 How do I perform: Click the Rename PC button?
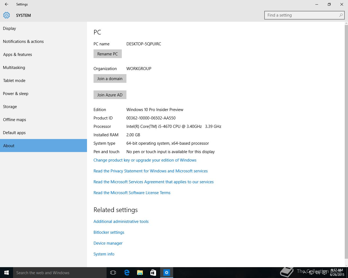pos(108,54)
